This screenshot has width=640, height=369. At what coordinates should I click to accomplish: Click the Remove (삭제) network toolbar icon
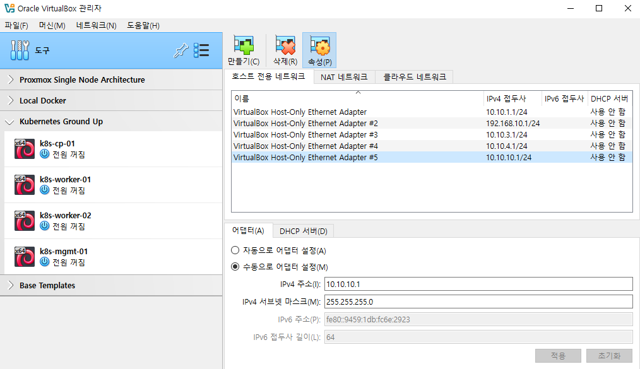click(x=285, y=45)
